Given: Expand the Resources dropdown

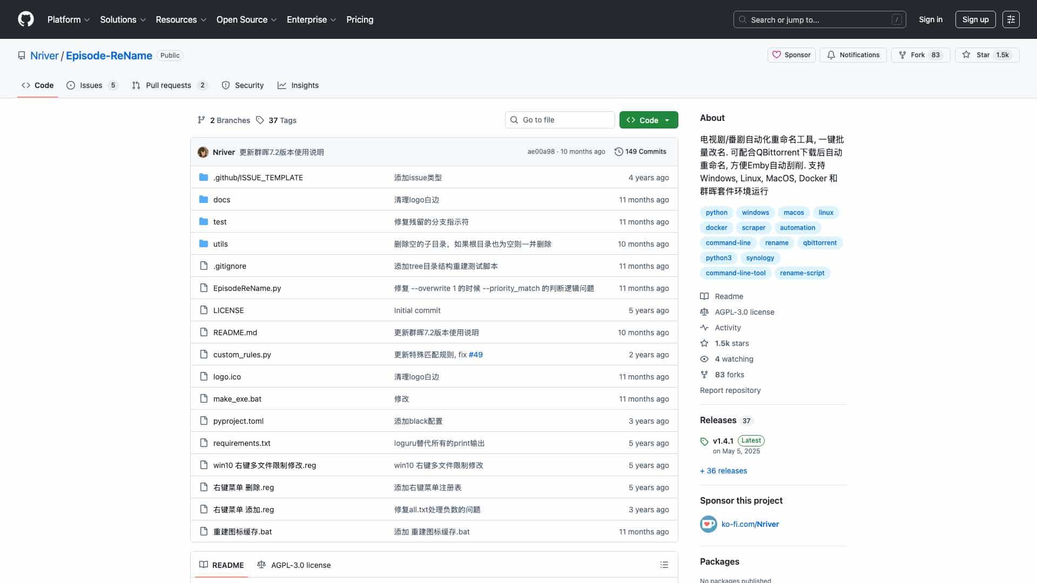Looking at the screenshot, I should [181, 19].
